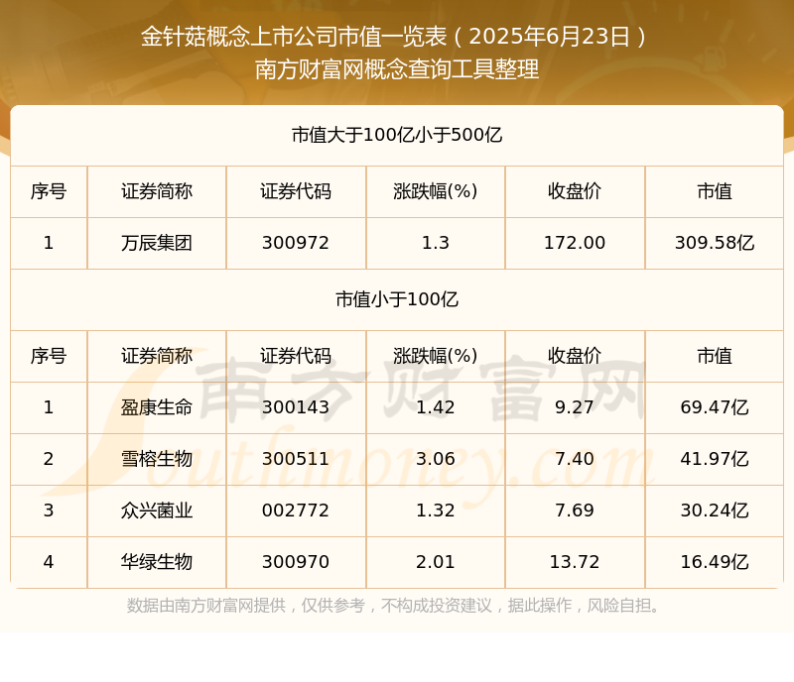Screen dimensions: 794x682
Task: Click market value 30.24亿
Action: [714, 511]
